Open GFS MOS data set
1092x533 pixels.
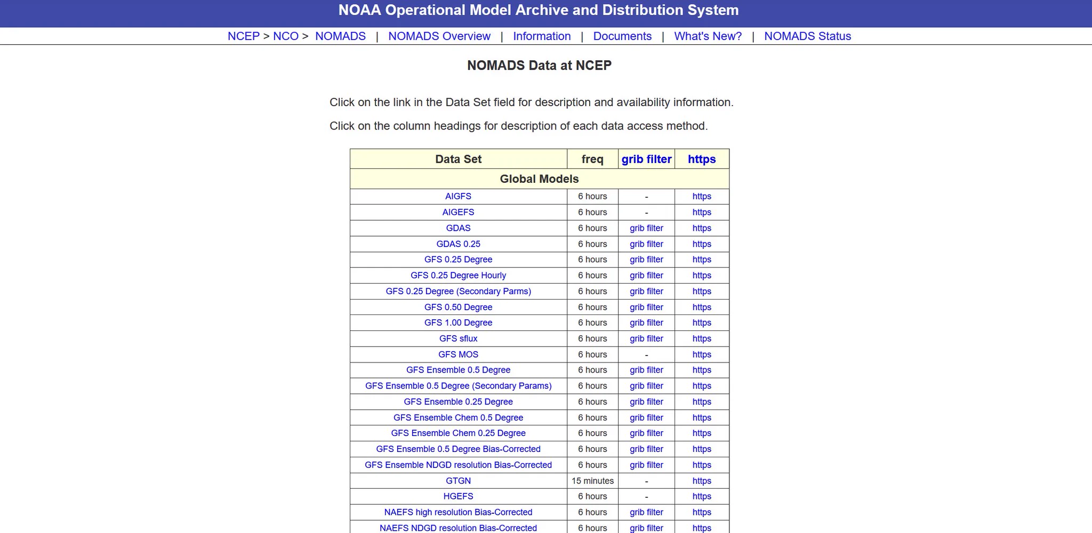(458, 354)
